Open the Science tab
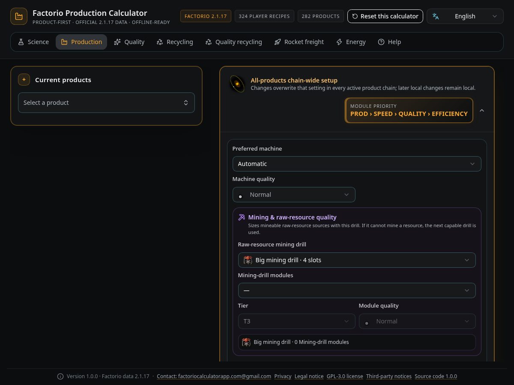 [33, 42]
